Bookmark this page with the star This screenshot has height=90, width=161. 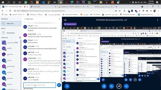120,11
